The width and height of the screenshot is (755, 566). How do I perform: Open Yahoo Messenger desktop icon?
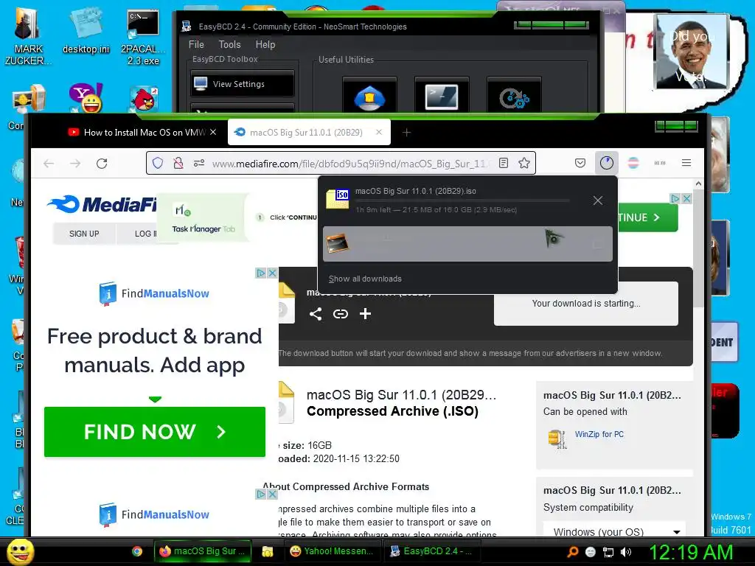click(x=86, y=98)
